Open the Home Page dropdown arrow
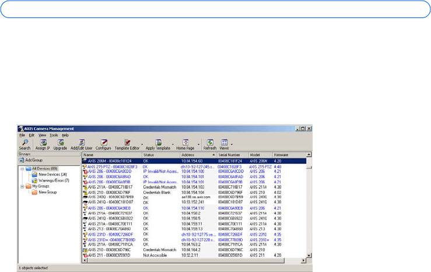 point(199,144)
